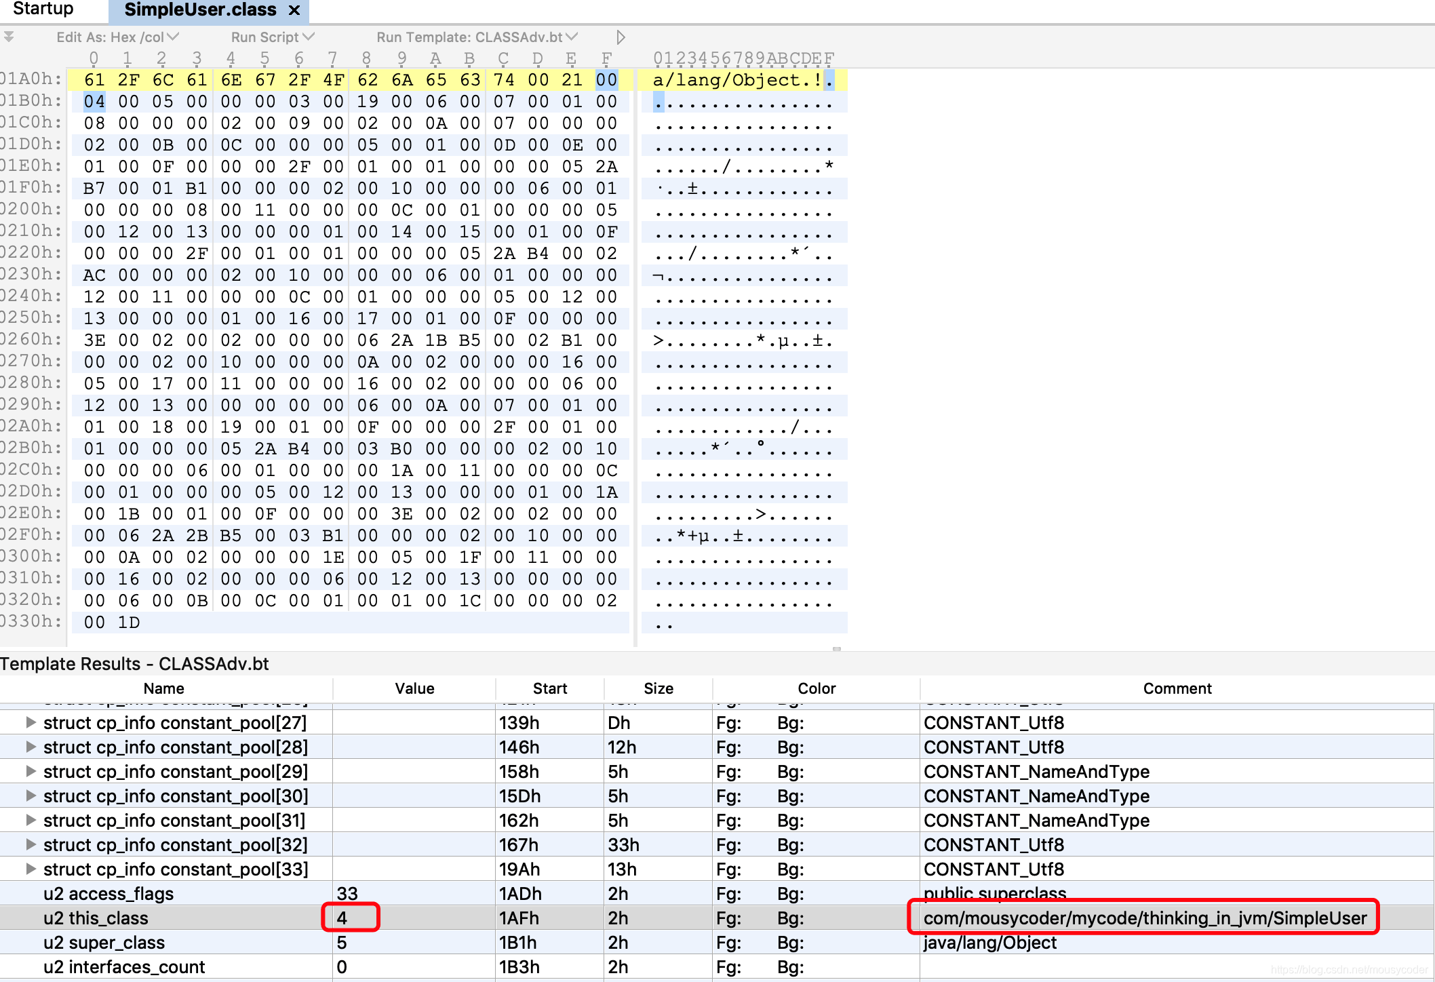Click the run template play arrow icon
The width and height of the screenshot is (1435, 982).
tap(620, 37)
